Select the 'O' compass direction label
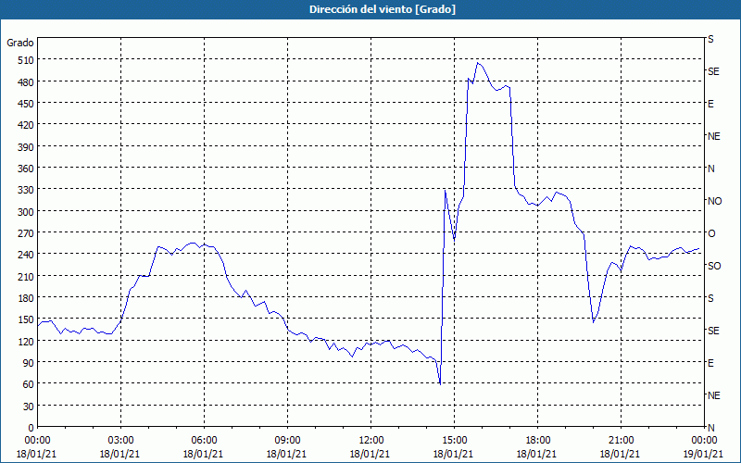741x463 pixels. (711, 233)
